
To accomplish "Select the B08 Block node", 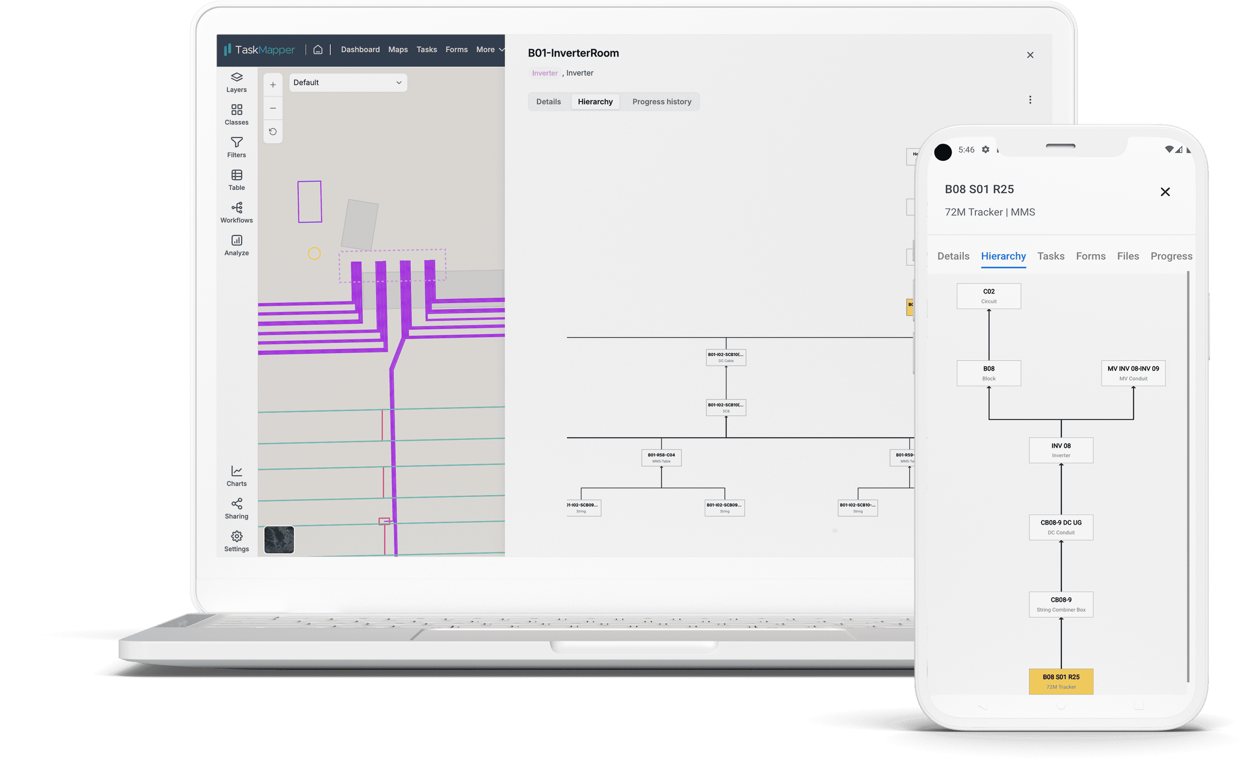I will click(989, 374).
